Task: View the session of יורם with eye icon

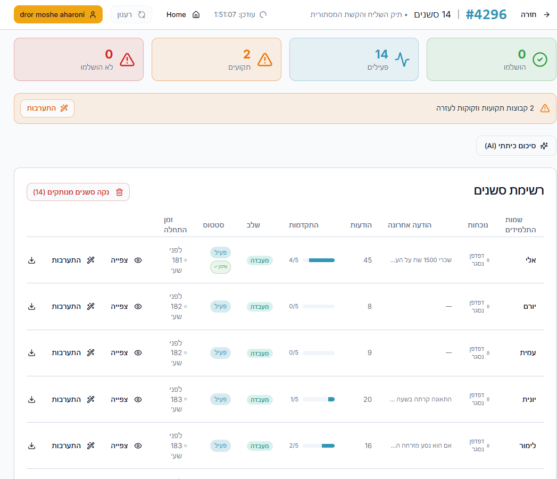Action: tap(138, 306)
